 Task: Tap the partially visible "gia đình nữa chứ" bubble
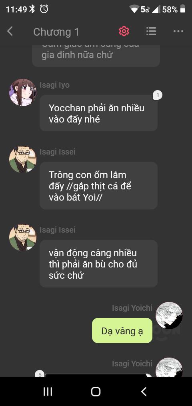(96, 56)
